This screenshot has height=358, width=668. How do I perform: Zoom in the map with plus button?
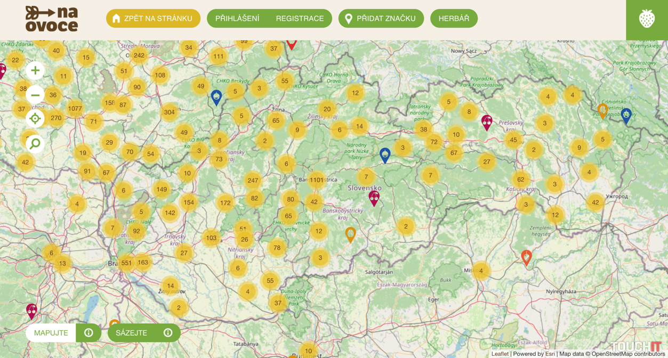(x=35, y=70)
